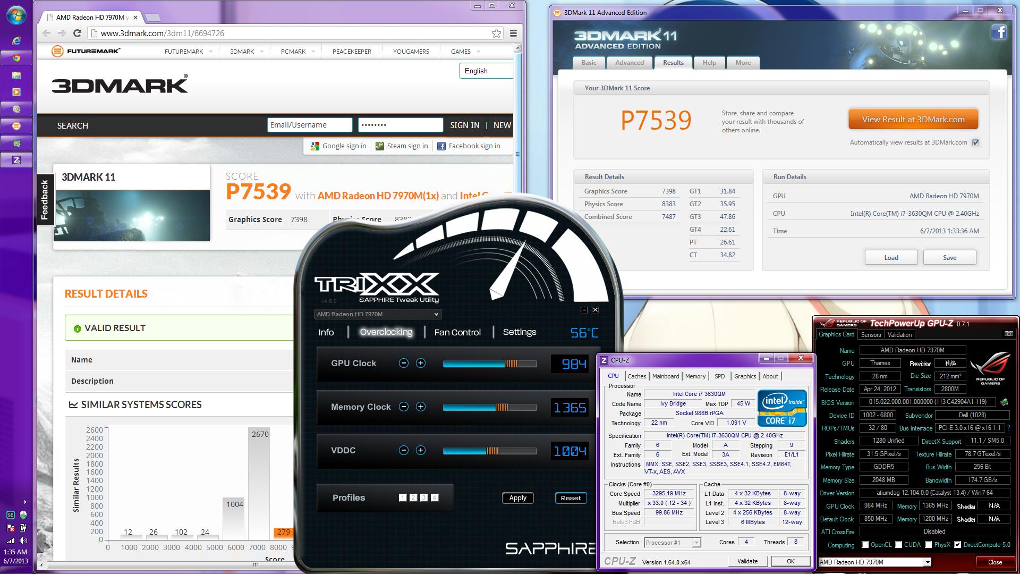This screenshot has width=1020, height=574.
Task: Toggle the PhysX checkbox in GPU-Z
Action: click(x=929, y=545)
